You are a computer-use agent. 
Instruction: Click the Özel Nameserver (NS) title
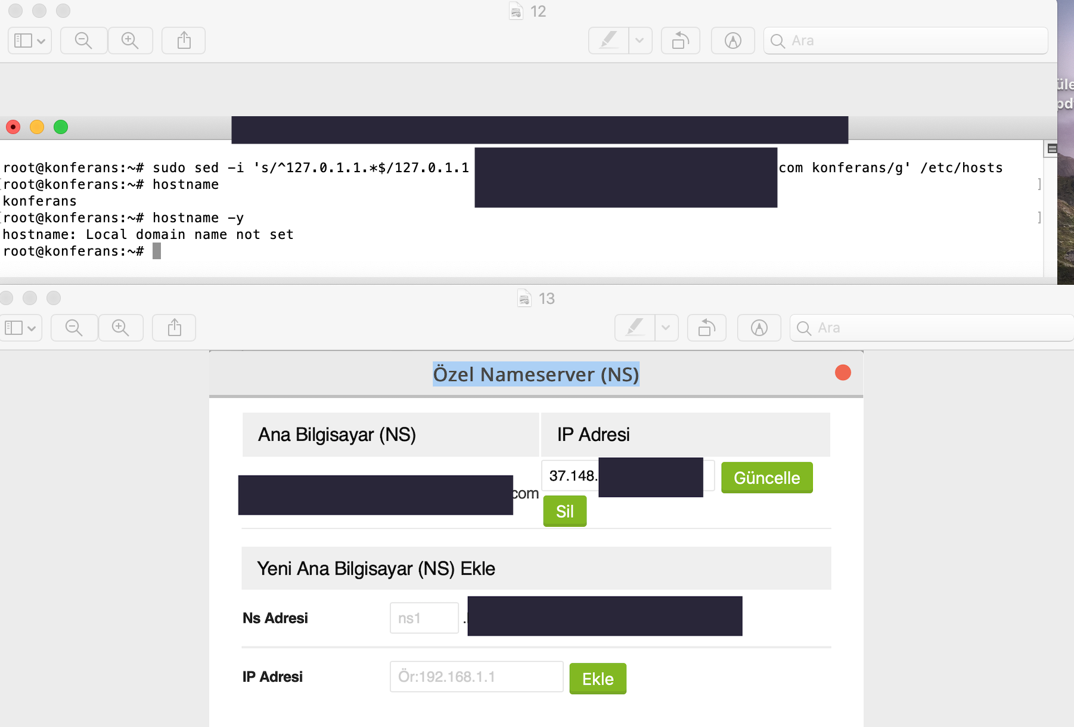(x=536, y=374)
